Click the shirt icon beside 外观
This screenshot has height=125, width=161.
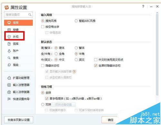point(9,37)
